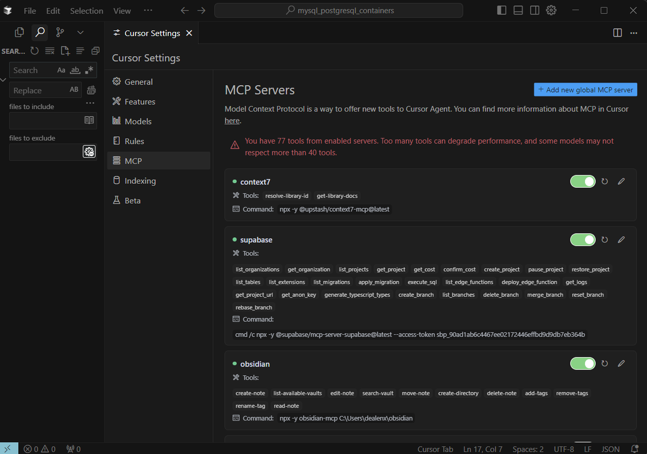
Task: Click Add new global MCP server
Action: (586, 90)
